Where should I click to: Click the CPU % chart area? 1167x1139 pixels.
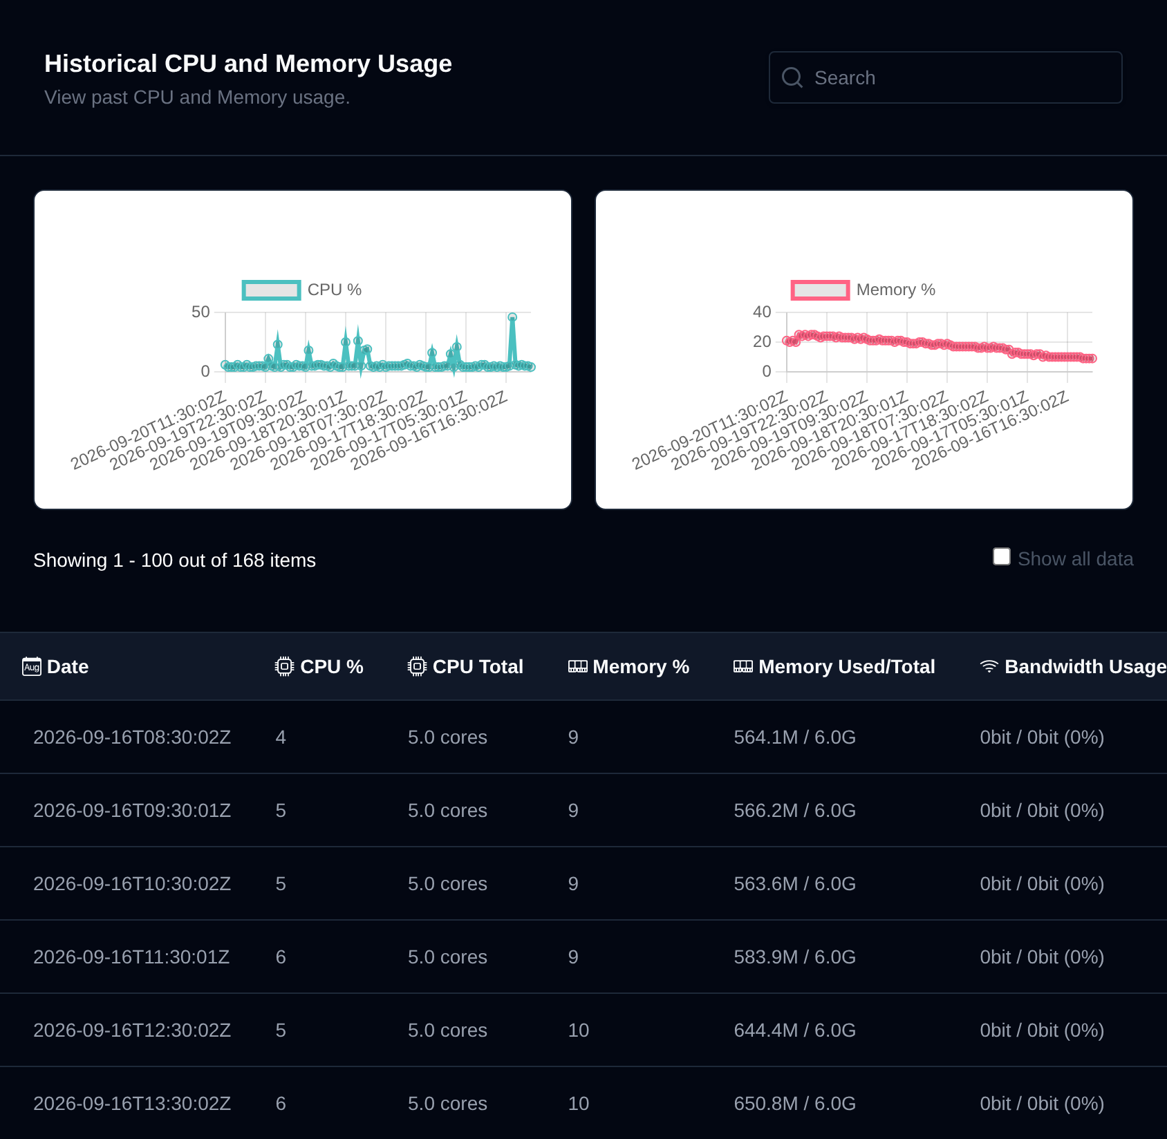[303, 350]
